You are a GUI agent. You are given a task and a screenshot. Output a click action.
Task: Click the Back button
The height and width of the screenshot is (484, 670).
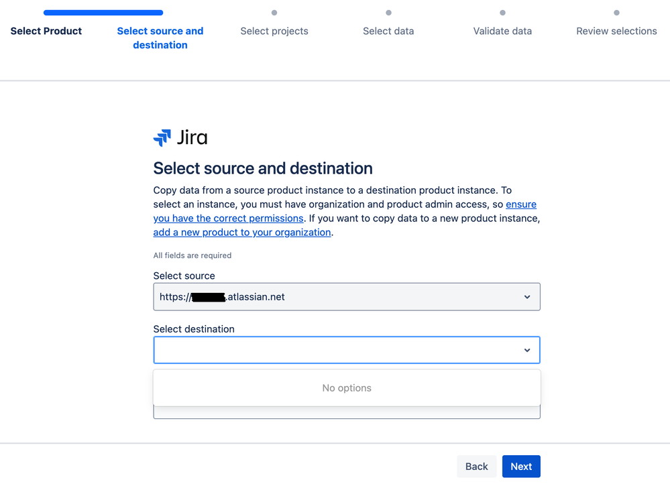[x=476, y=467]
